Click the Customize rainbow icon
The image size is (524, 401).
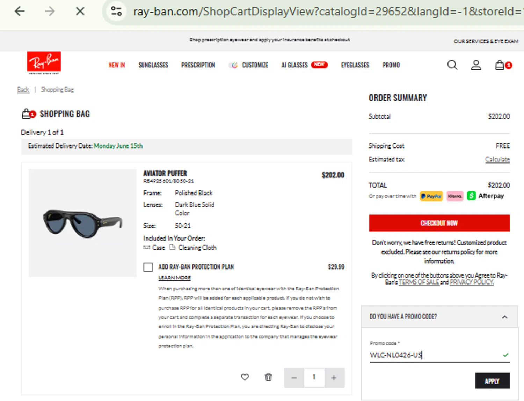pos(234,65)
